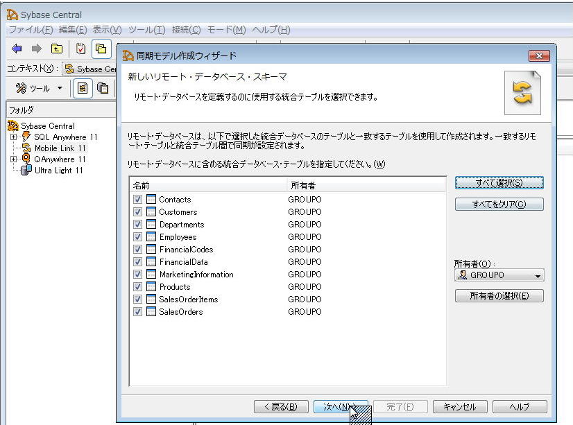Select the Mobile Link 11 tree node

[60, 148]
